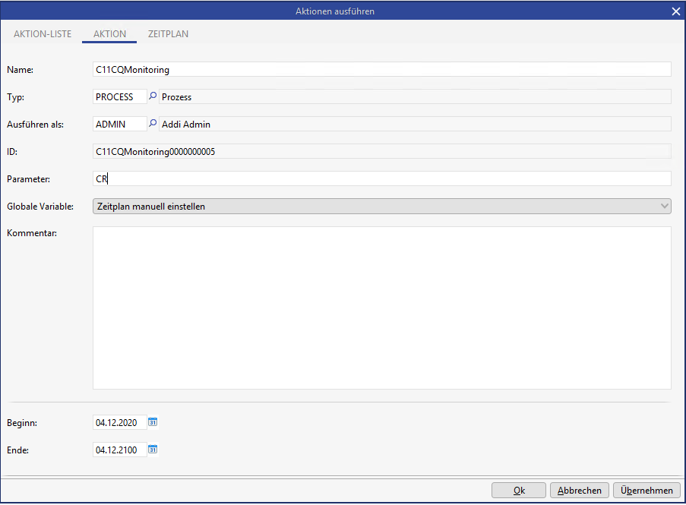
Task: Confirm with the Ok button
Action: [x=519, y=491]
